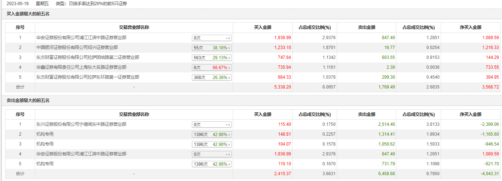Open 东方财富证券拉萨东环路第一证券营业部
502x181 pixels.
(88, 77)
